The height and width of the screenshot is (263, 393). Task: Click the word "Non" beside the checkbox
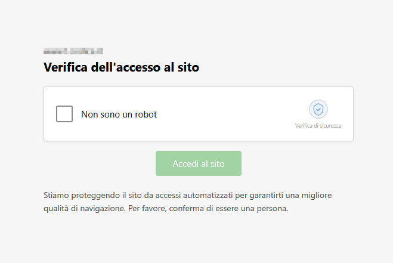pyautogui.click(x=89, y=115)
